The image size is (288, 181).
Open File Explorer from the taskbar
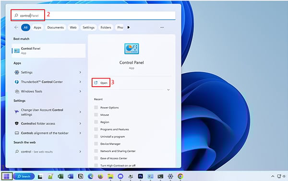click(x=110, y=176)
